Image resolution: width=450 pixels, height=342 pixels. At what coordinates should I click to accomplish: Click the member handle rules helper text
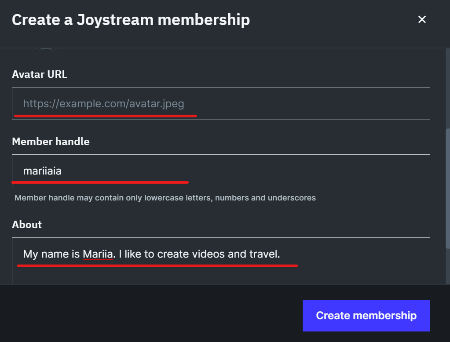(x=165, y=198)
